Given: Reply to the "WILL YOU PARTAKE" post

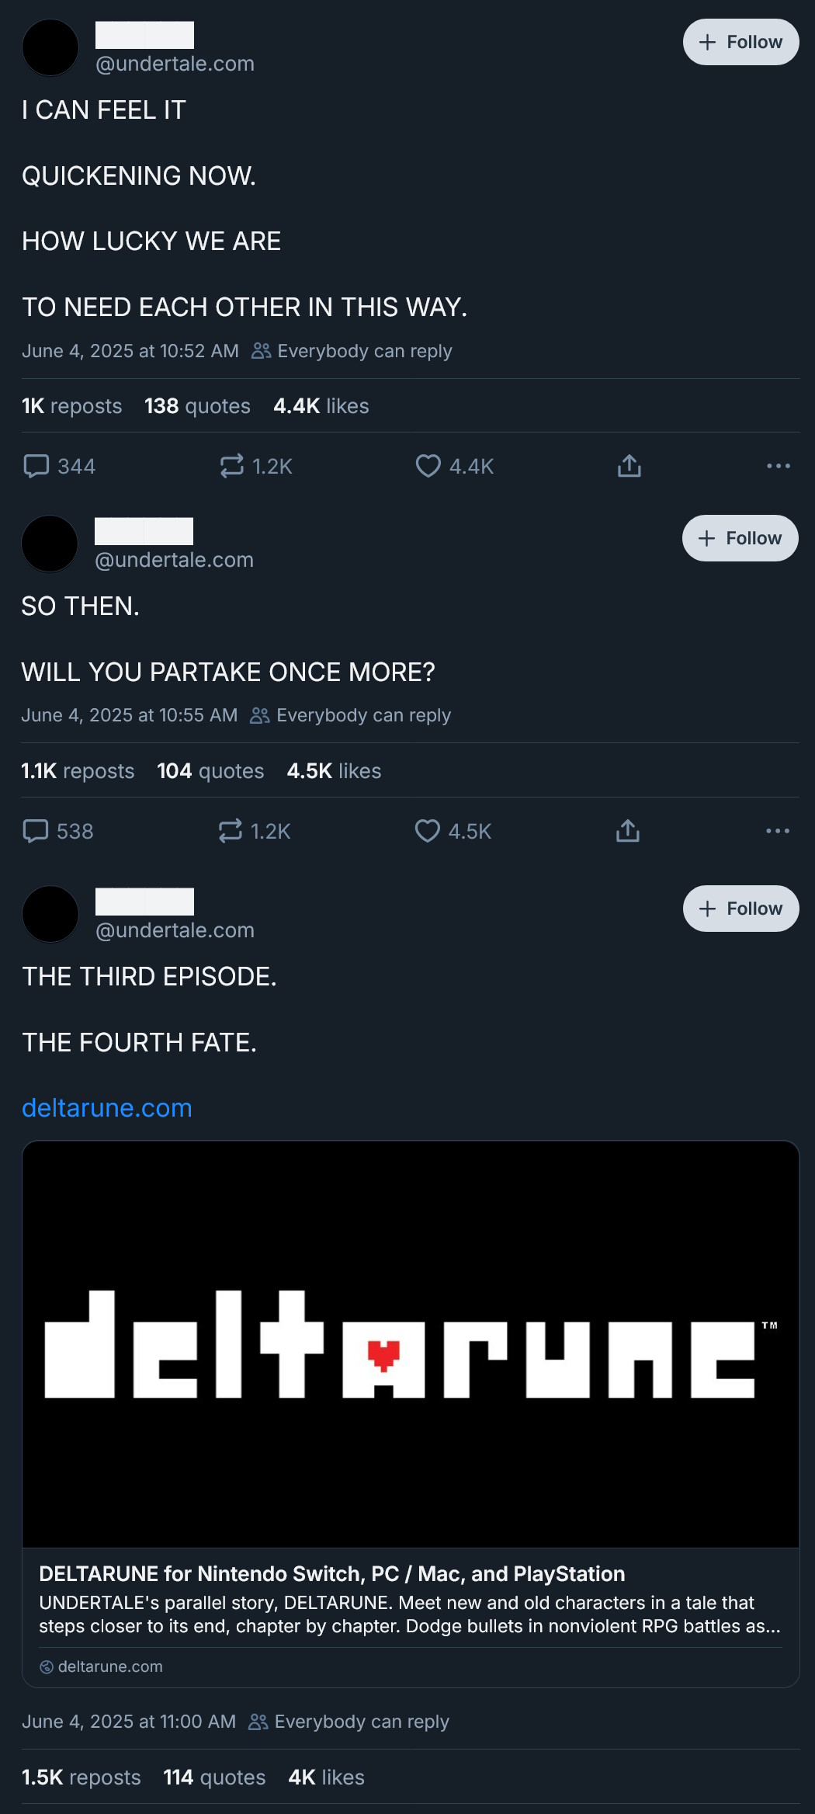Looking at the screenshot, I should (36, 831).
